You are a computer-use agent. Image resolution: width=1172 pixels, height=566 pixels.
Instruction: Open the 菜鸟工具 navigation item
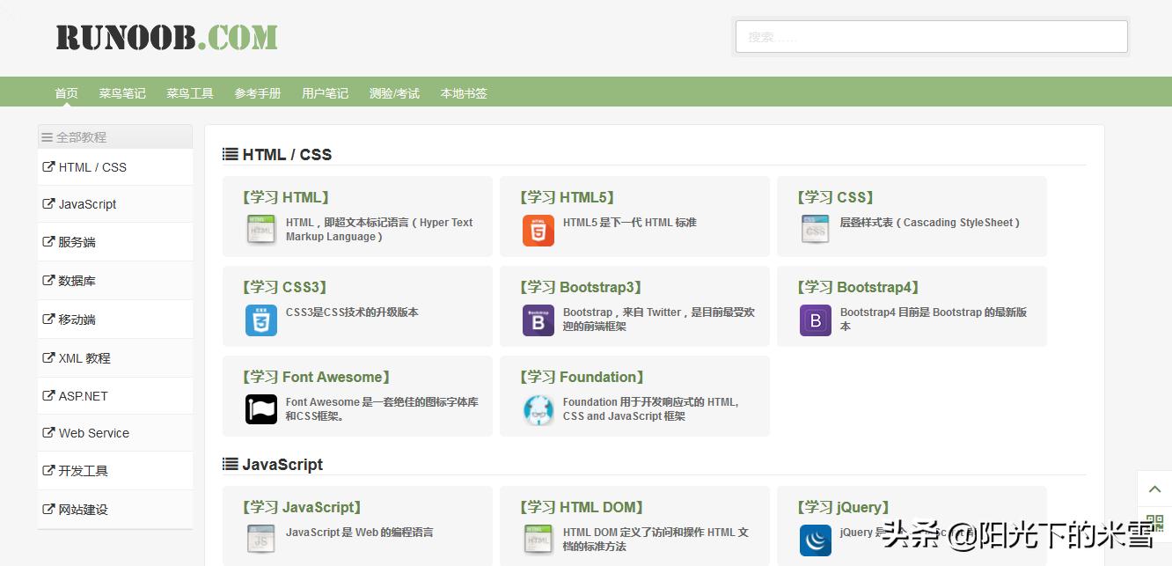190,93
